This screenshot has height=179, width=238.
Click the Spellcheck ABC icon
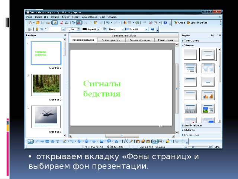click(74, 23)
